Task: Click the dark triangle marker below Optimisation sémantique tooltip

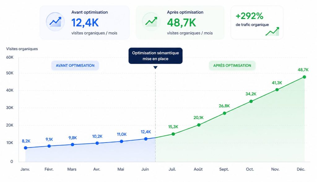Action: (155, 67)
